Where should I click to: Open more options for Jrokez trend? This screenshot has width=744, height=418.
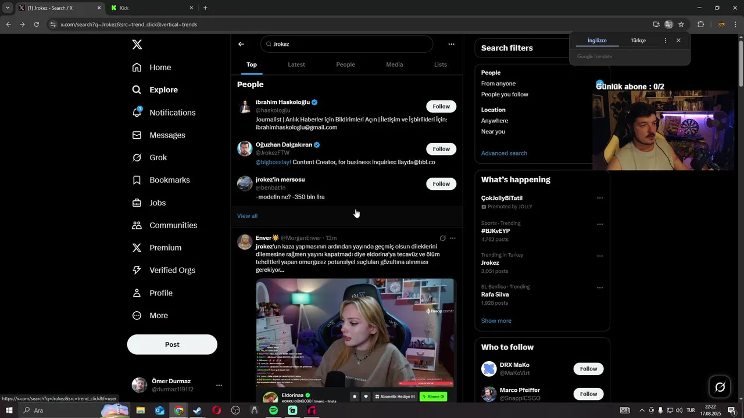point(600,256)
